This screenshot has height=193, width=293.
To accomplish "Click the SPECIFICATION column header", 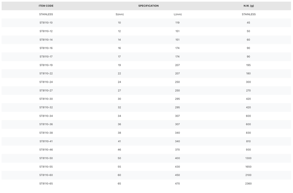I will (x=148, y=6).
